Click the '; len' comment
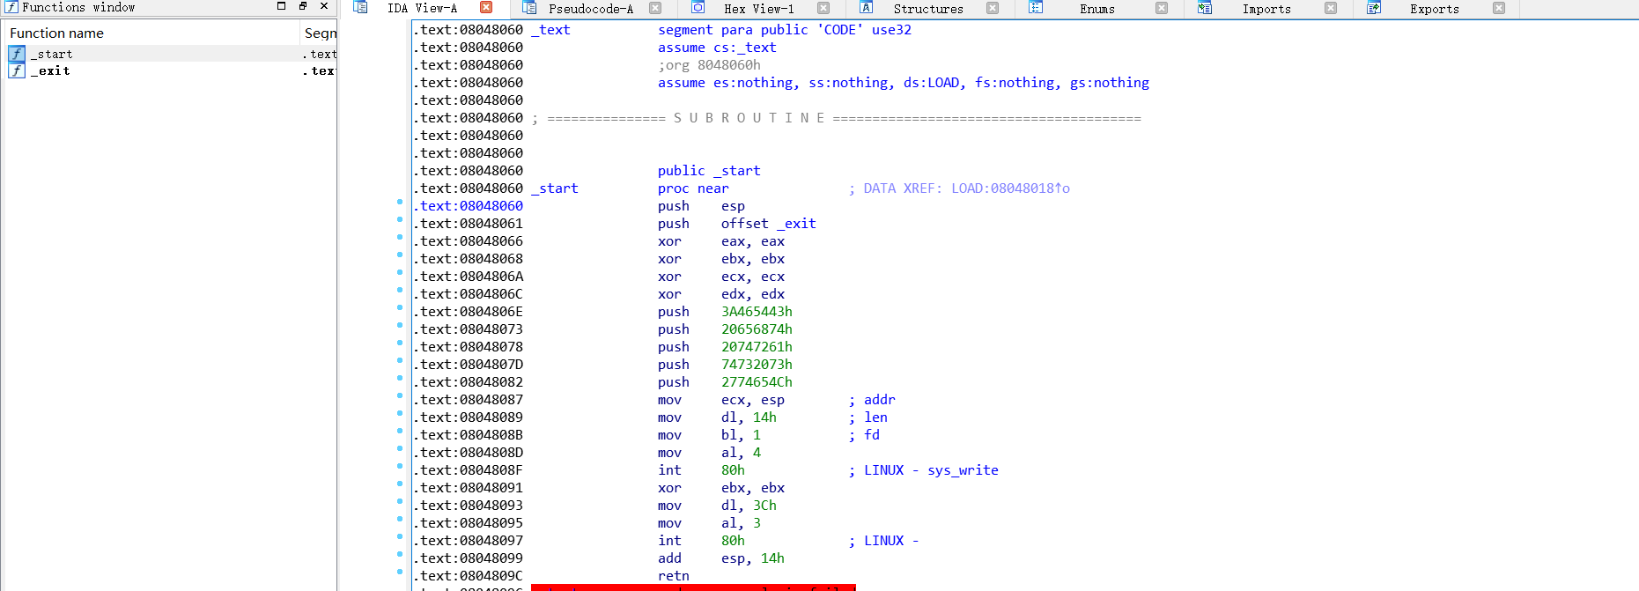The image size is (1639, 591). tap(867, 417)
